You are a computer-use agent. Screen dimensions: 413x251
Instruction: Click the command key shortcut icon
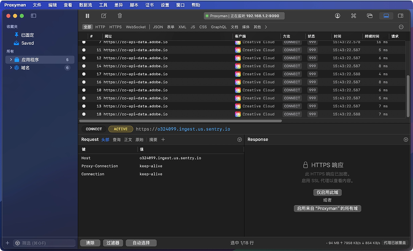354,16
